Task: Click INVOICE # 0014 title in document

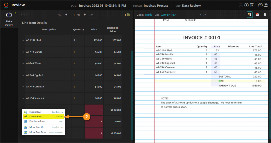Action: (x=202, y=38)
